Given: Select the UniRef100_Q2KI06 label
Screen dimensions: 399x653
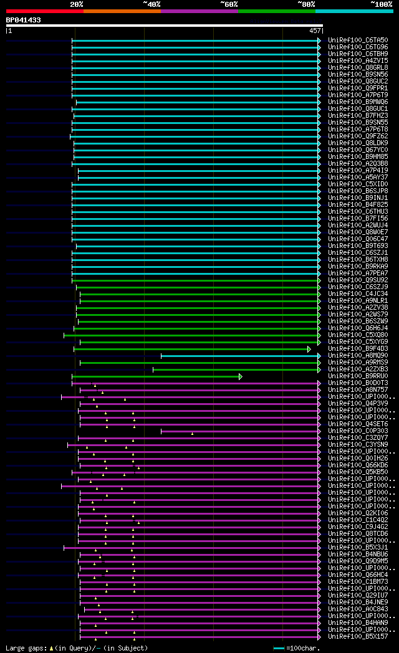Looking at the screenshot, I should pyautogui.click(x=358, y=513).
